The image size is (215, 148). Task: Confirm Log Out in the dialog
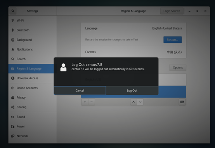pos(132,91)
